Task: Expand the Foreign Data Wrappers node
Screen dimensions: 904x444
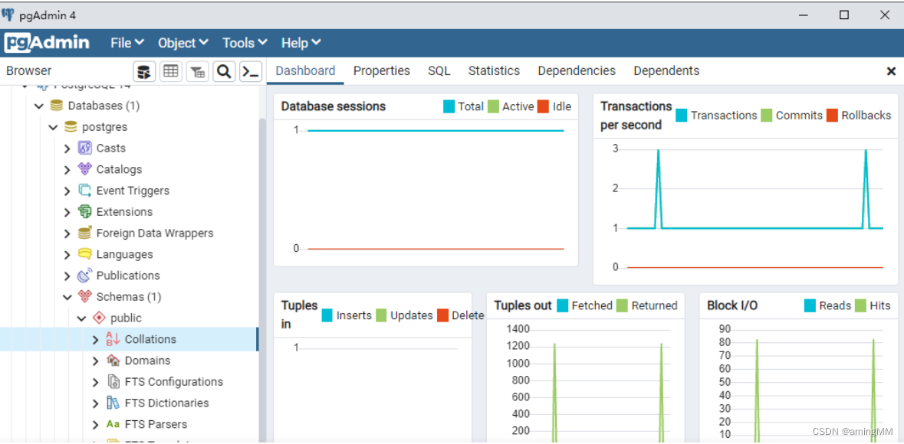Action: [x=67, y=233]
